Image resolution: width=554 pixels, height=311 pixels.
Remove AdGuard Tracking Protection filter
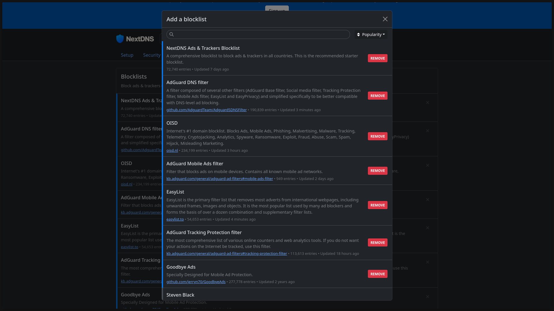tap(377, 242)
